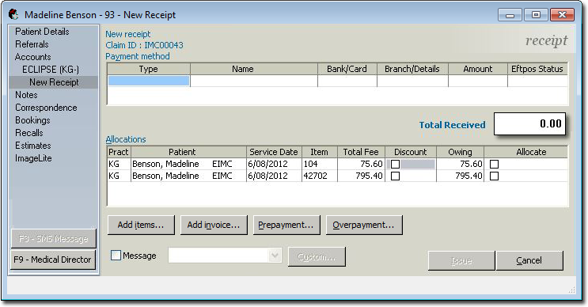Open ImageLite from the sidebar

pyautogui.click(x=33, y=158)
